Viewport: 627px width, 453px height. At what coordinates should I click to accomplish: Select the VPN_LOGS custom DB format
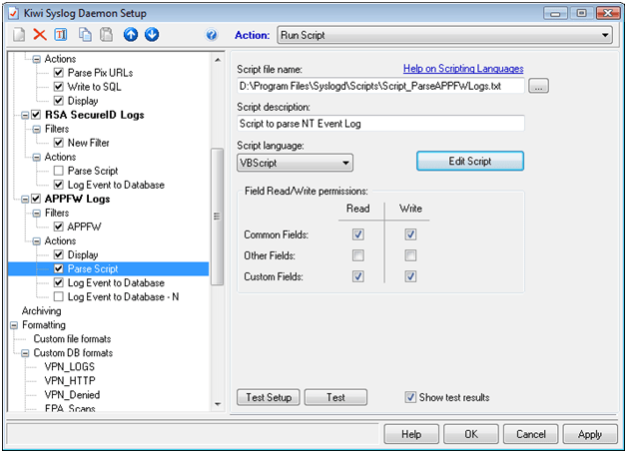click(71, 366)
